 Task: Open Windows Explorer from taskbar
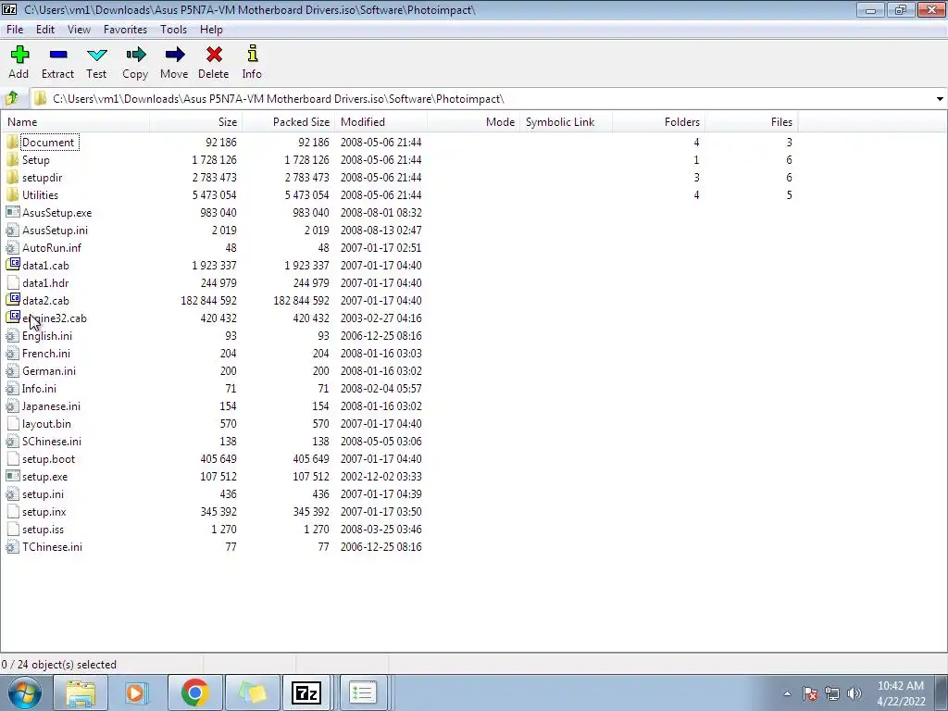click(x=81, y=692)
